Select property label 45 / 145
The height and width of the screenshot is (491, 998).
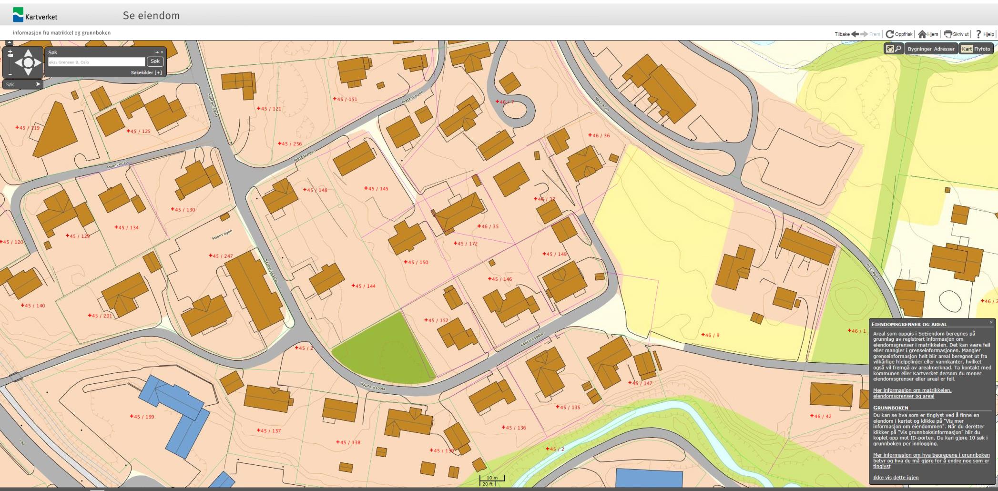(x=377, y=188)
